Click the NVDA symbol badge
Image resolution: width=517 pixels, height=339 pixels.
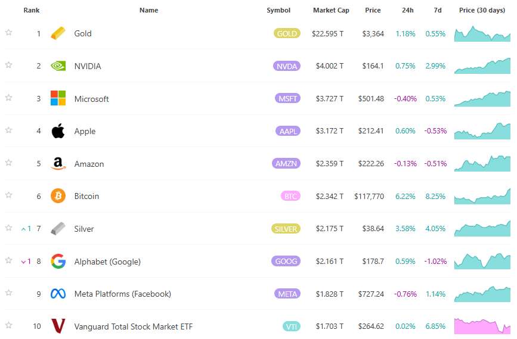click(286, 66)
